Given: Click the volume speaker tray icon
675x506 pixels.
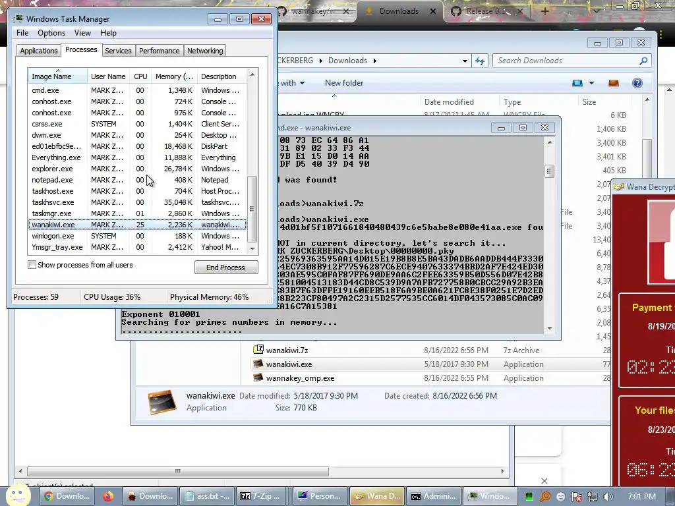Looking at the screenshot, I should pyautogui.click(x=608, y=497).
